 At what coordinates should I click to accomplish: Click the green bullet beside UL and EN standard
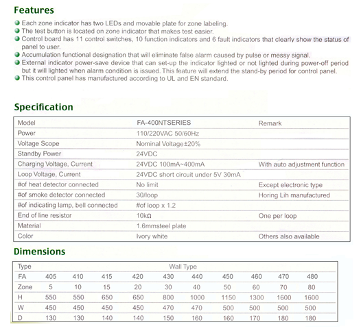point(17,78)
